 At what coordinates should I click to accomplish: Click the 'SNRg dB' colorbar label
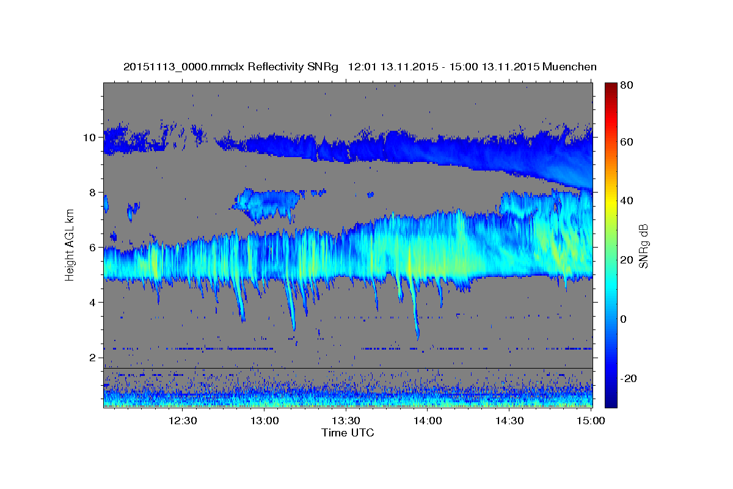(x=643, y=246)
